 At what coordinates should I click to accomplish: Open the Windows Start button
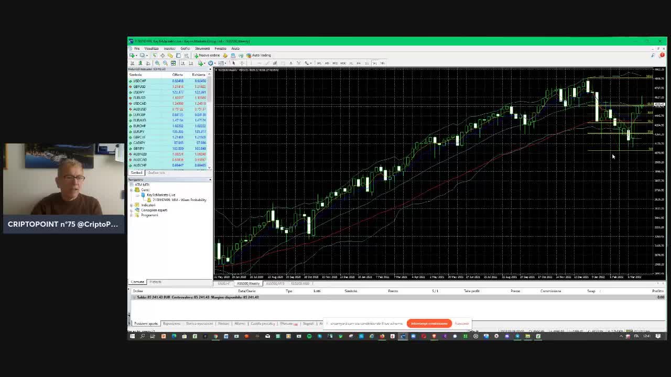132,336
